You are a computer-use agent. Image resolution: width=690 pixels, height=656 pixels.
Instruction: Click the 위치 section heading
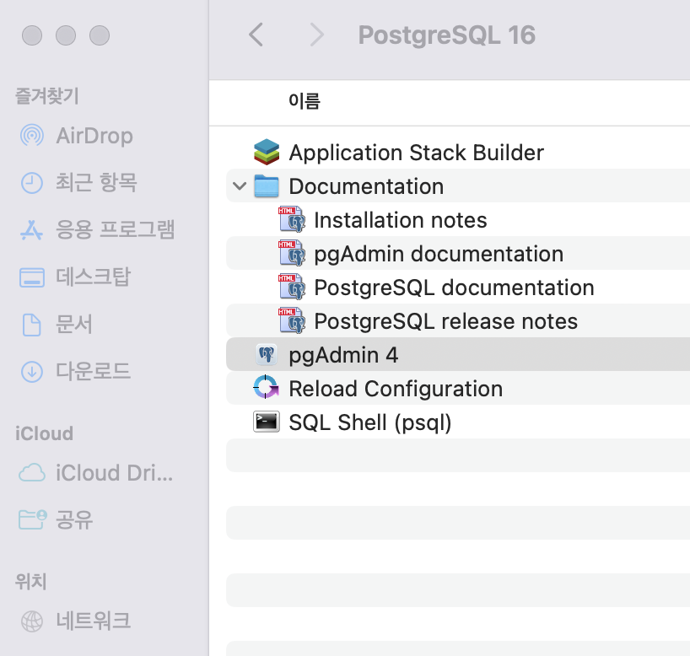(31, 582)
